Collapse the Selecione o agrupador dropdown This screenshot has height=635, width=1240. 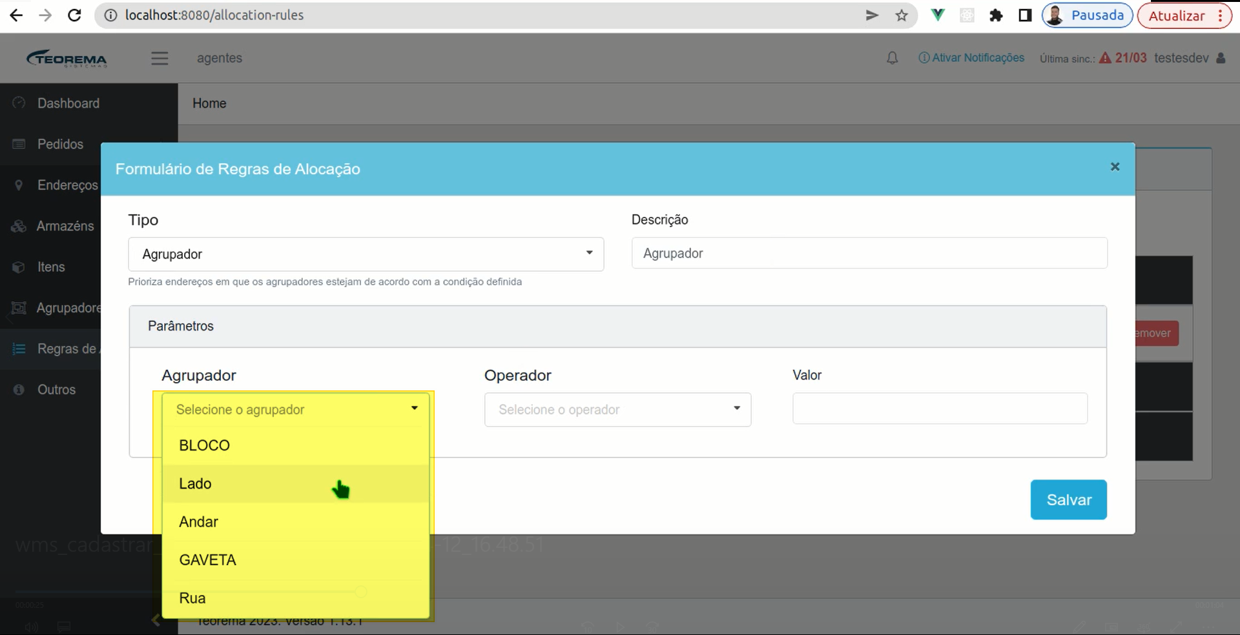(296, 410)
